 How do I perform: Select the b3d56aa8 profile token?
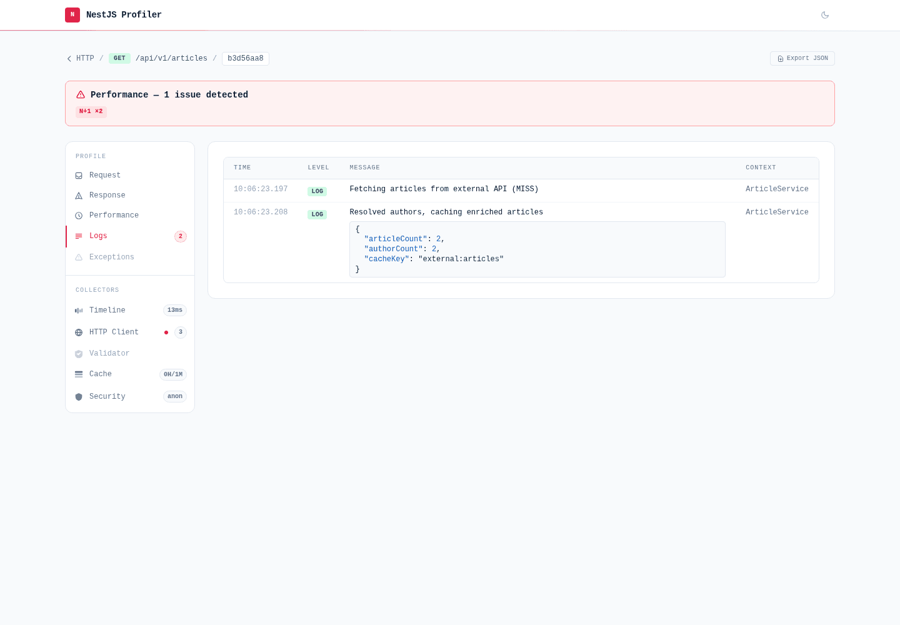246,59
